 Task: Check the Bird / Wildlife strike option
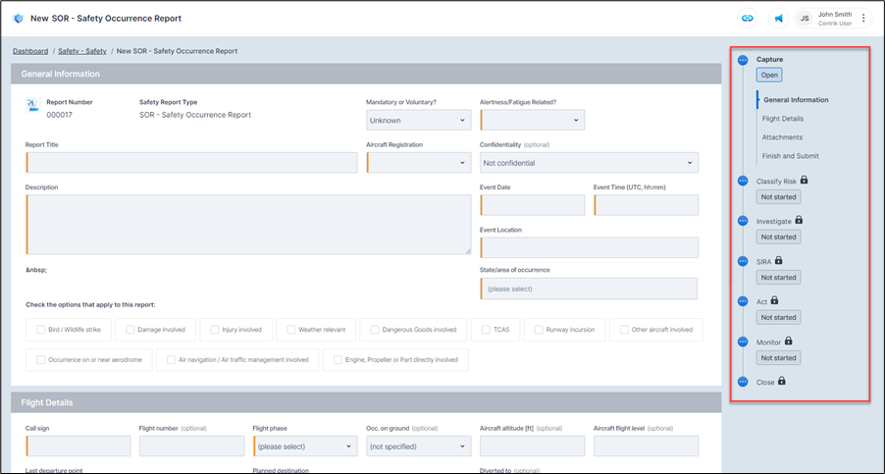coord(41,330)
